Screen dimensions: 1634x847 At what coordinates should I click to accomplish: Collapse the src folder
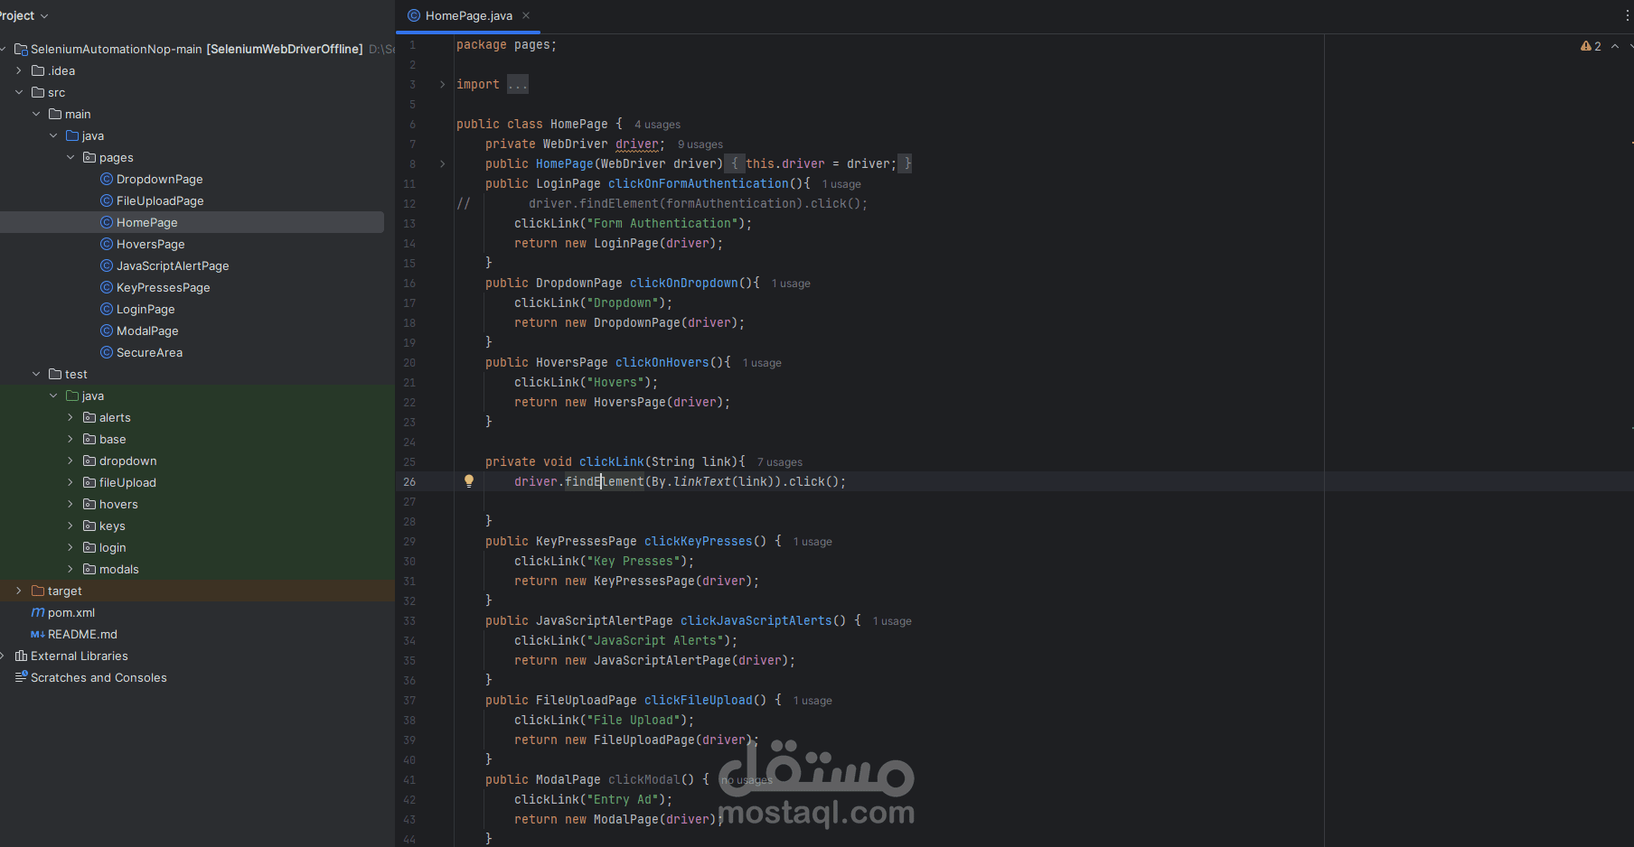[19, 92]
